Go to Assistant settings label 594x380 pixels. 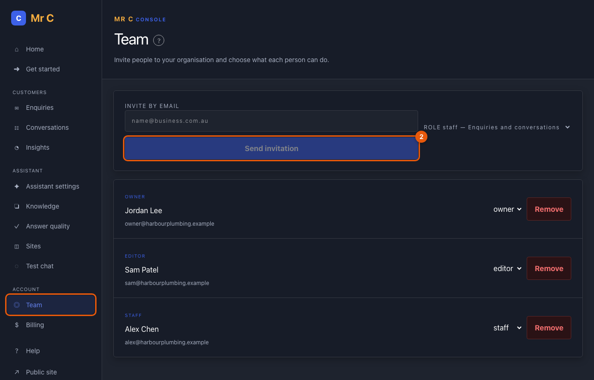(x=52, y=186)
